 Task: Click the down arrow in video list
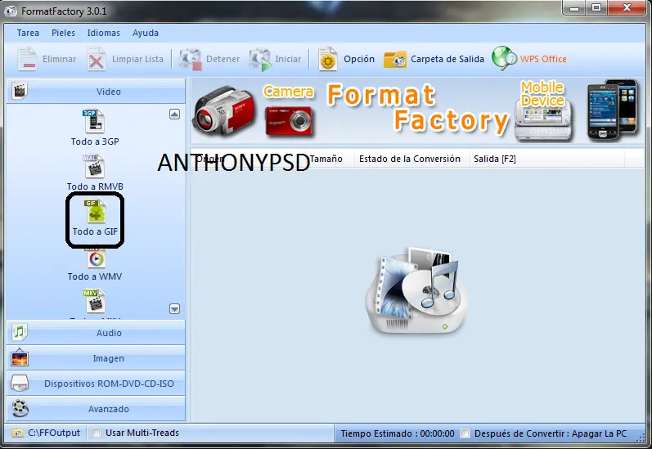(174, 308)
